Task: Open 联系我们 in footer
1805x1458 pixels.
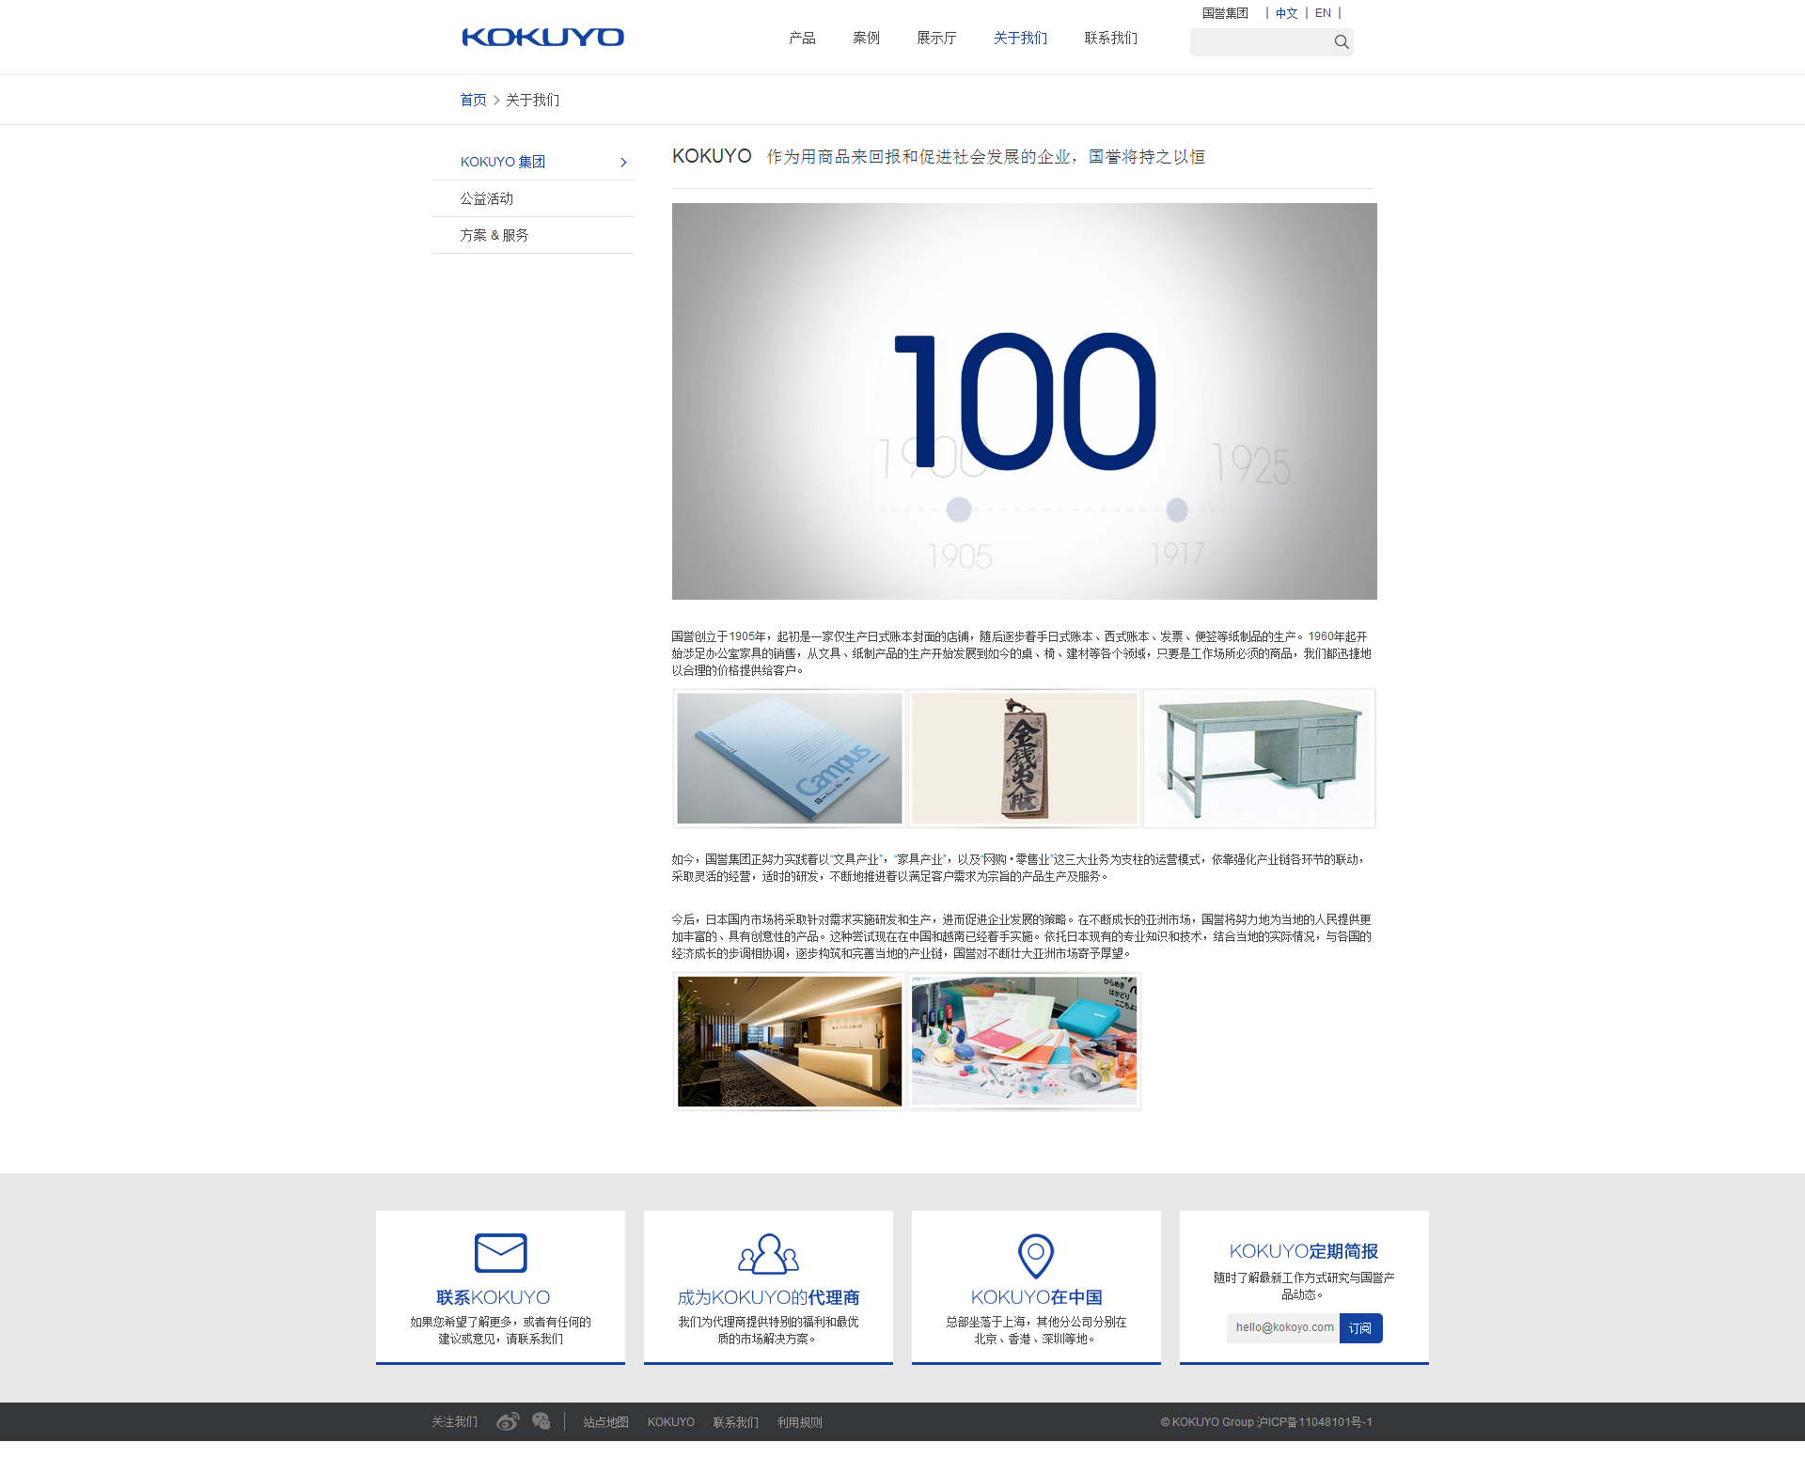Action: [735, 1422]
